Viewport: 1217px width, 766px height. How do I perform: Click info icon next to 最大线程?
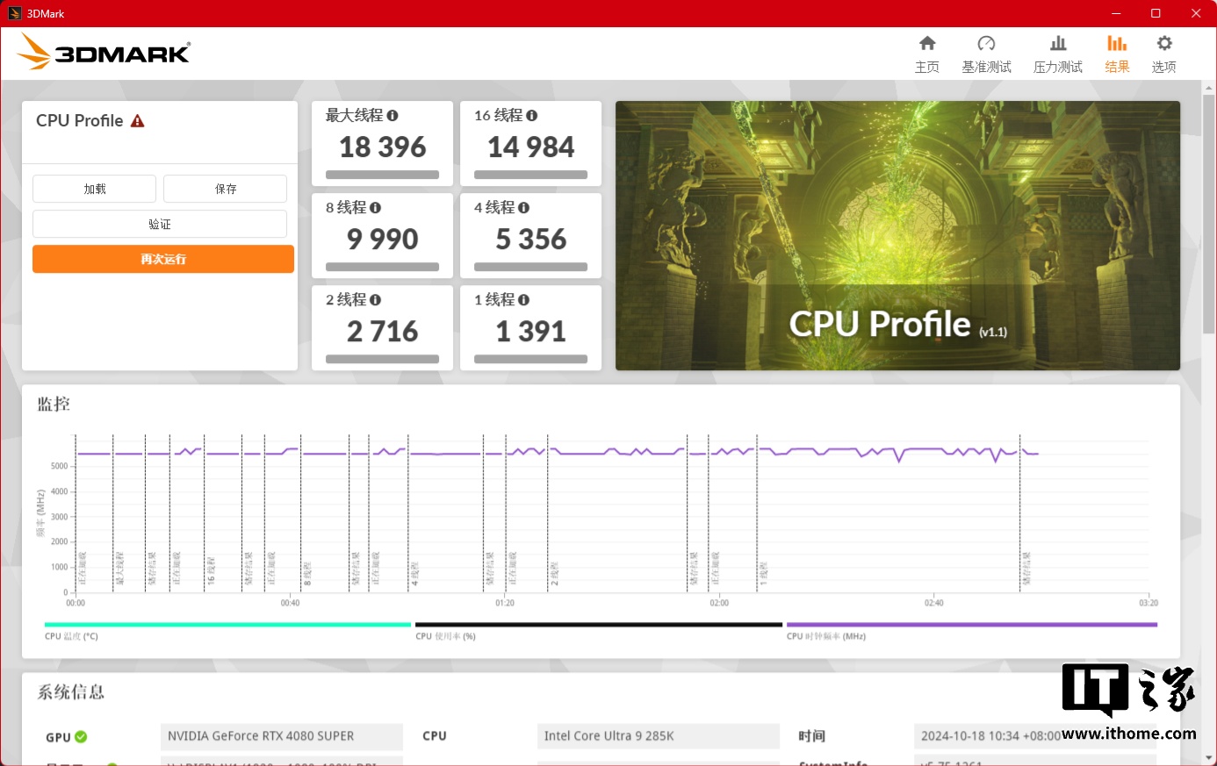(x=392, y=116)
